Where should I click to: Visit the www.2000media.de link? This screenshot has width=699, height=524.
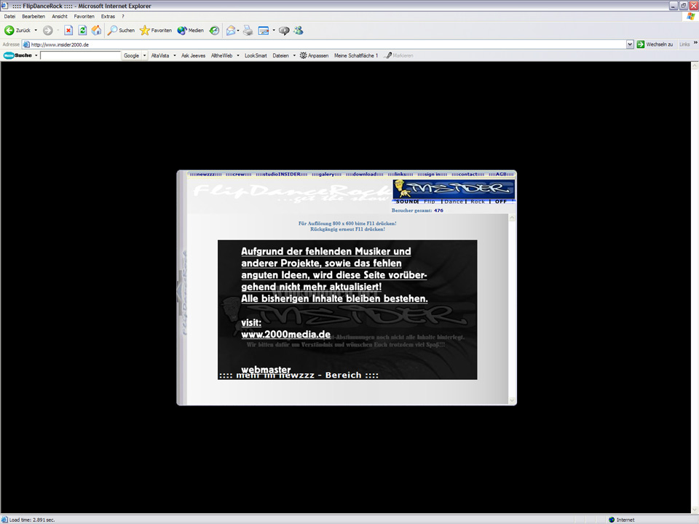[x=285, y=334]
